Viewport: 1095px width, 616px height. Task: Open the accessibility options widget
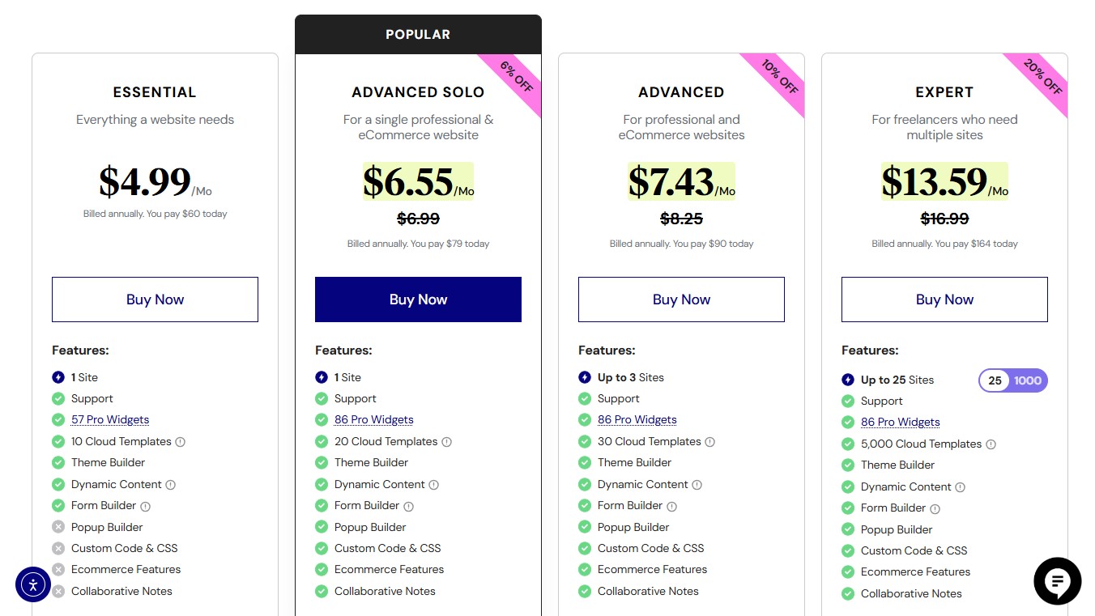[x=33, y=584]
